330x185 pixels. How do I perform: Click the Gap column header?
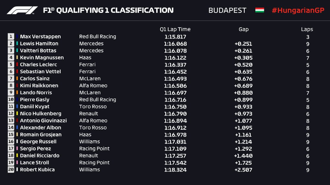[244, 29]
